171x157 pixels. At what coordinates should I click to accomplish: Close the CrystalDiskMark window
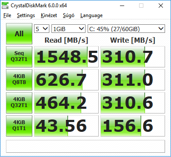[161, 6]
